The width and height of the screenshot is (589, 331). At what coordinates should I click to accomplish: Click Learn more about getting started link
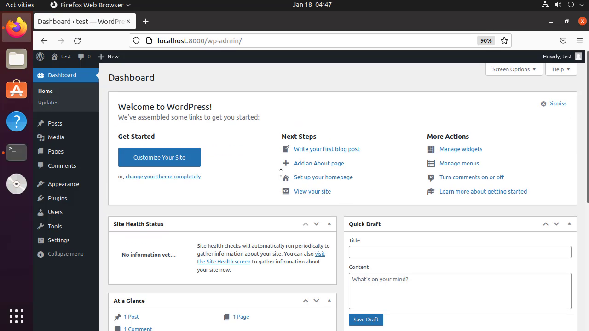[x=483, y=191]
